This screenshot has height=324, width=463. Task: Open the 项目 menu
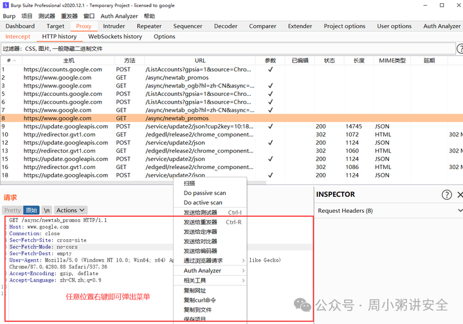pyautogui.click(x=27, y=16)
